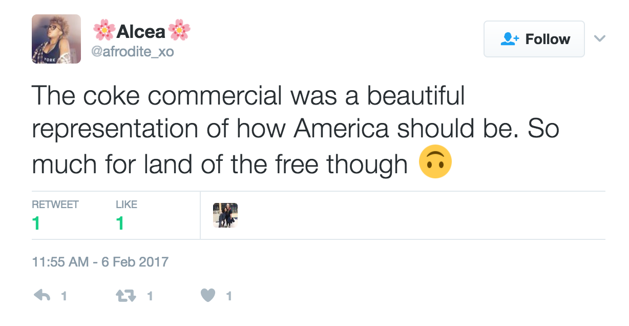This screenshot has height=326, width=629.
Task: Click the reply count number beside the arrow
Action: click(64, 296)
